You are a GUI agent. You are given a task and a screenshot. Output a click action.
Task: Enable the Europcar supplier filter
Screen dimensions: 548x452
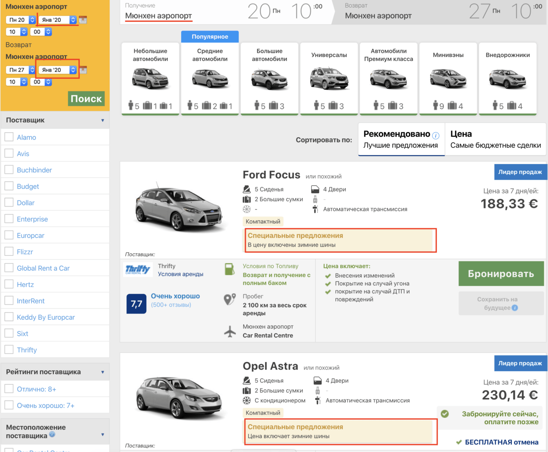(9, 235)
